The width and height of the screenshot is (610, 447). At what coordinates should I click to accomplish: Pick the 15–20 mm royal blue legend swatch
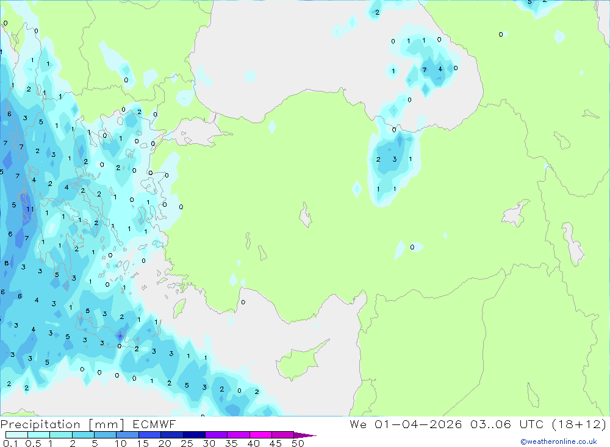pyautogui.click(x=150, y=435)
